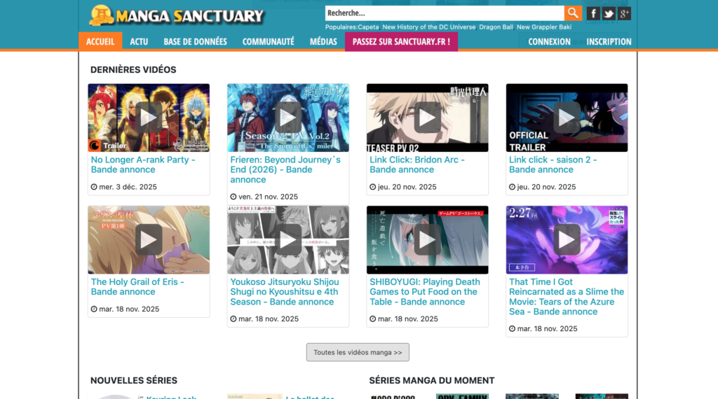This screenshot has height=399, width=718.
Task: Open the Twitter icon link
Action: coord(609,14)
